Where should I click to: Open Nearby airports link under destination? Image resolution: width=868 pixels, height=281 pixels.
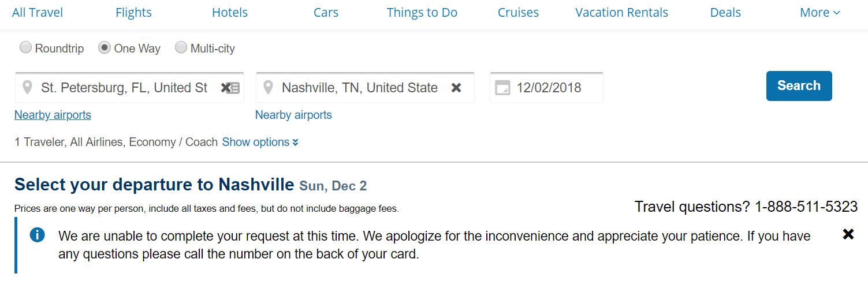click(x=293, y=115)
